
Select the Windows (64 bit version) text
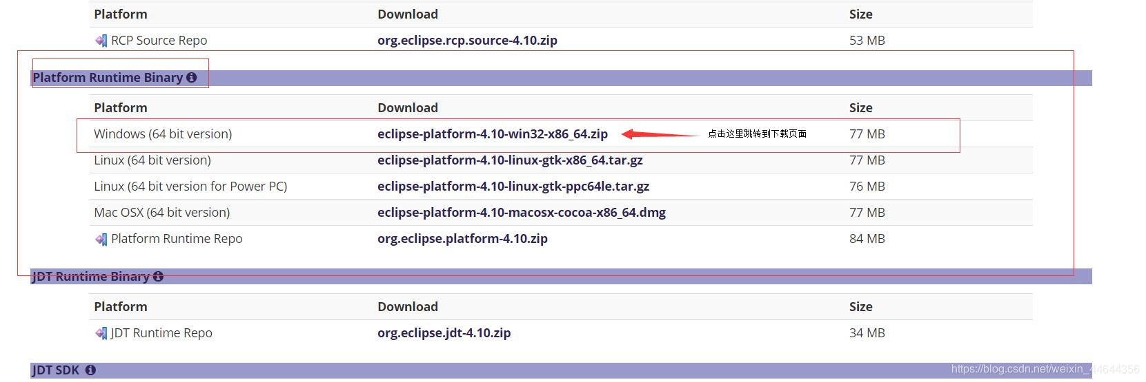point(163,134)
